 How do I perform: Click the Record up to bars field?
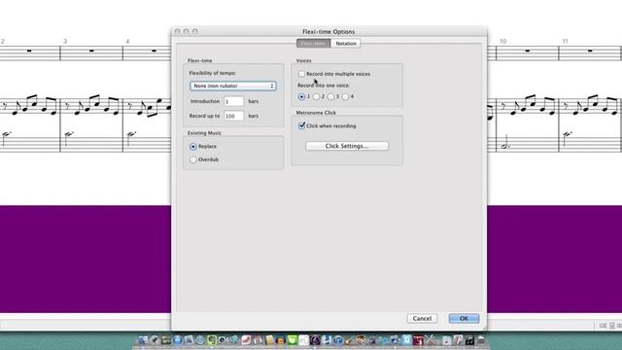coord(233,116)
